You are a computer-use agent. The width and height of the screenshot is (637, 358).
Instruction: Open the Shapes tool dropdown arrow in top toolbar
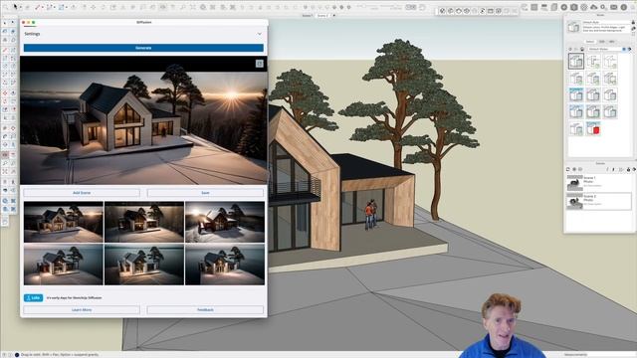point(67,7)
